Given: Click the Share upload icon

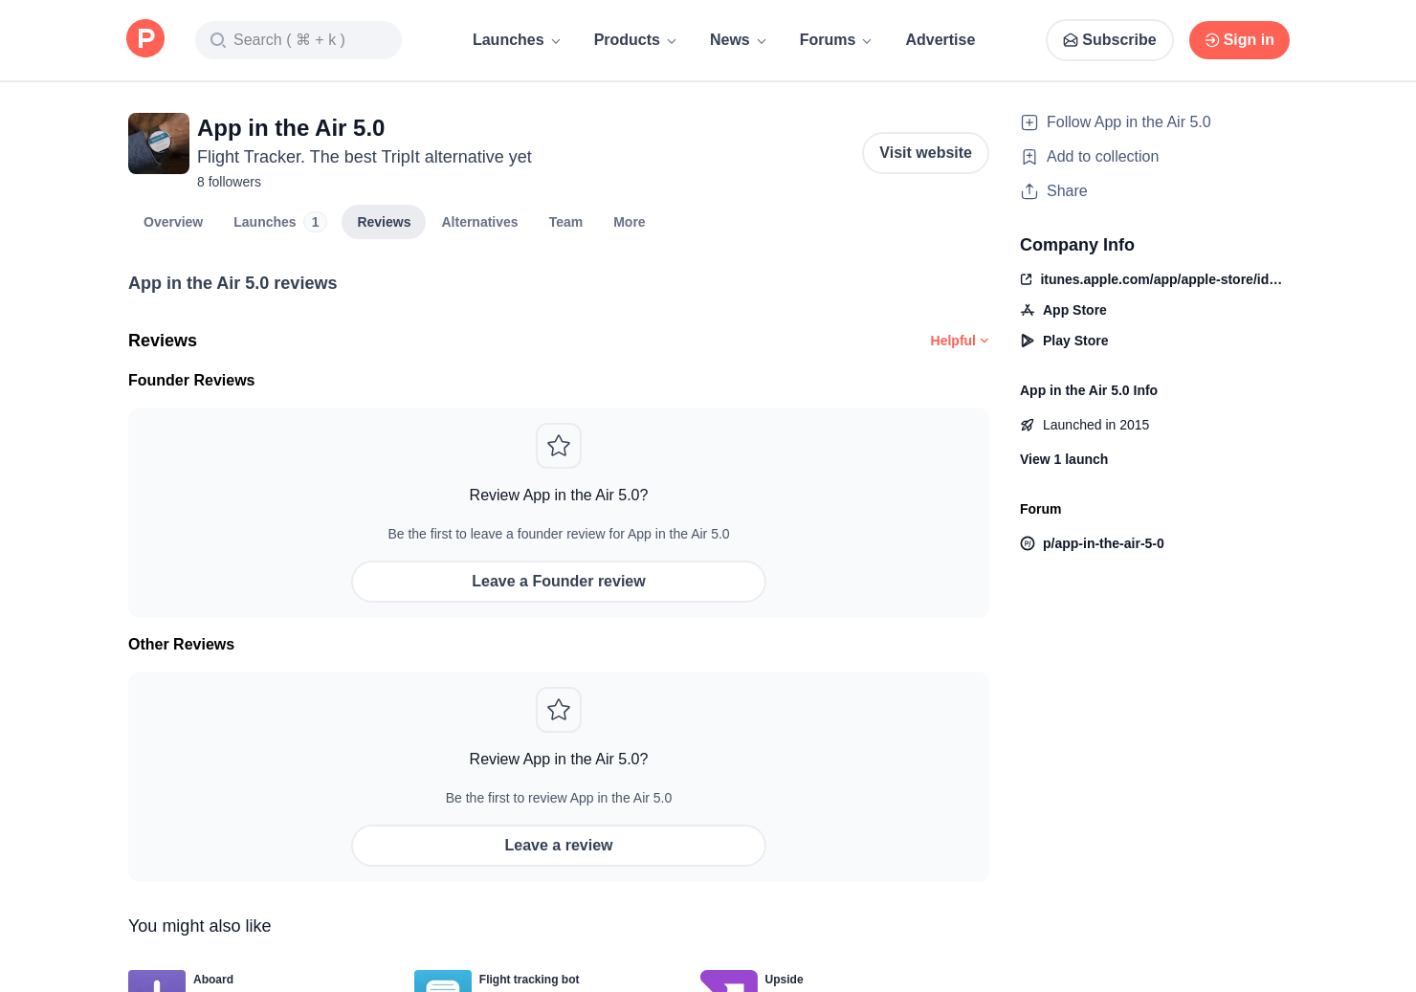Looking at the screenshot, I should (1029, 191).
